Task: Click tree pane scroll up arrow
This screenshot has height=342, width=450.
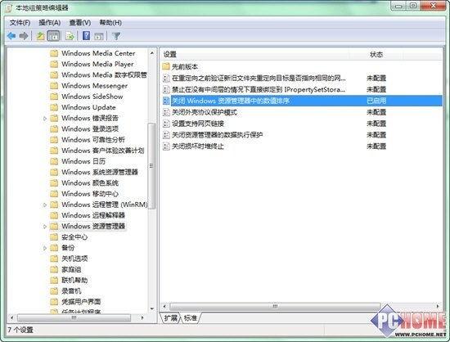Action: (x=152, y=53)
